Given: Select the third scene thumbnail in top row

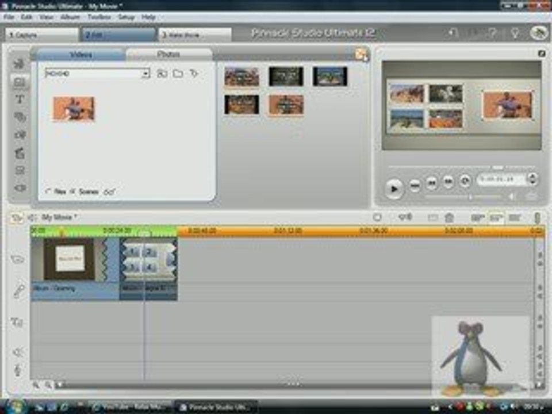Looking at the screenshot, I should coord(330,76).
